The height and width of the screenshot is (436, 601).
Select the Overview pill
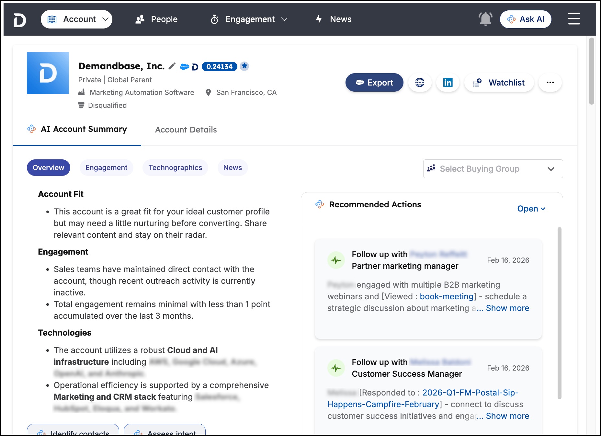click(x=49, y=167)
